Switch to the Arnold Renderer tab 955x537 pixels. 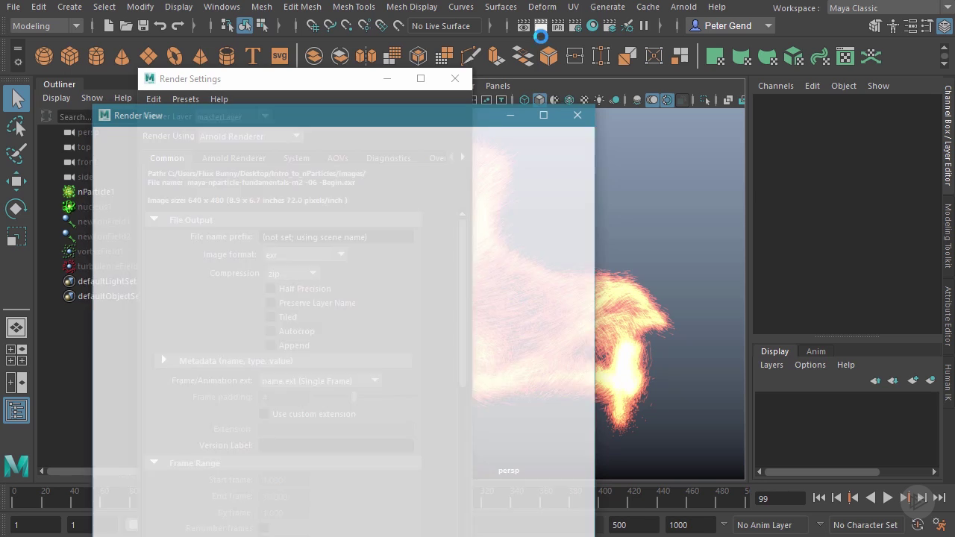click(234, 158)
